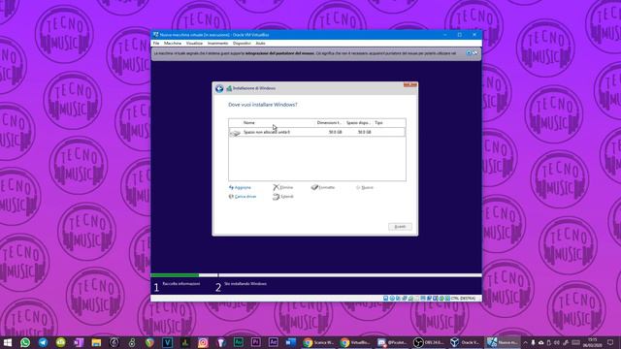Open WhatsApp from the taskbar
621x349 pixels.
(25, 342)
